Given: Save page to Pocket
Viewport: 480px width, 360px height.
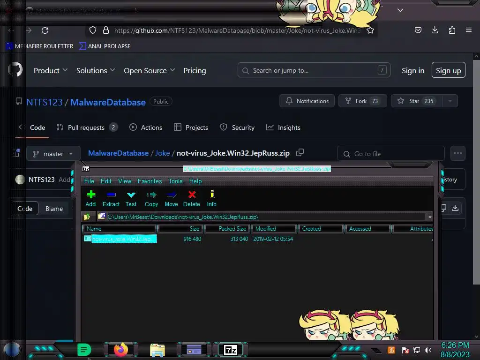Looking at the screenshot, I should pos(418,30).
